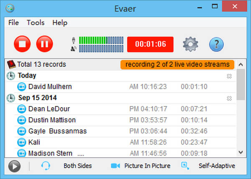Open the File menu
This screenshot has width=251, height=179.
[x=14, y=23]
